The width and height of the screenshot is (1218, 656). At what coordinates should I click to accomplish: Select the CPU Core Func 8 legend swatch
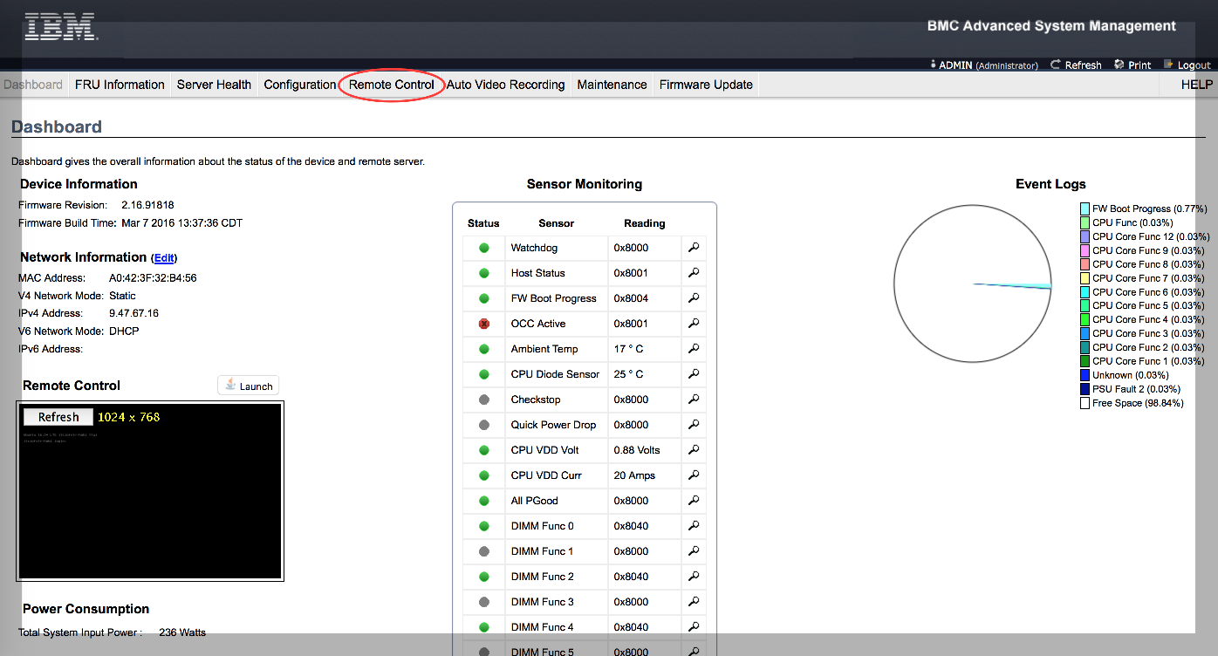click(1085, 264)
